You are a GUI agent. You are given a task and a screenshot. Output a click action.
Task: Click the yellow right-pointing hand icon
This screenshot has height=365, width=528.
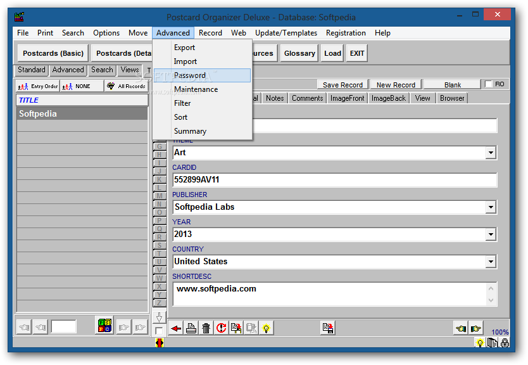(476, 328)
